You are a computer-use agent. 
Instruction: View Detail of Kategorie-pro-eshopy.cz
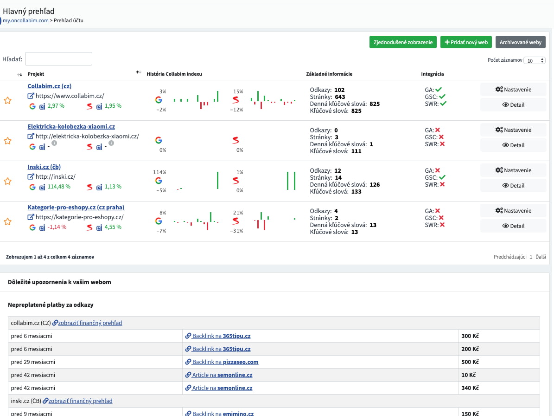513,226
